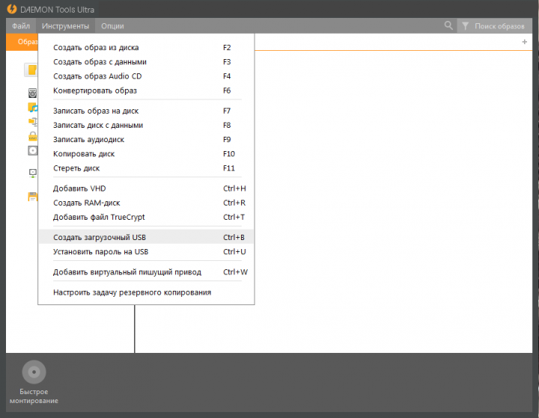Click the Quick Mount disc icon
539x418 pixels.
coord(34,372)
